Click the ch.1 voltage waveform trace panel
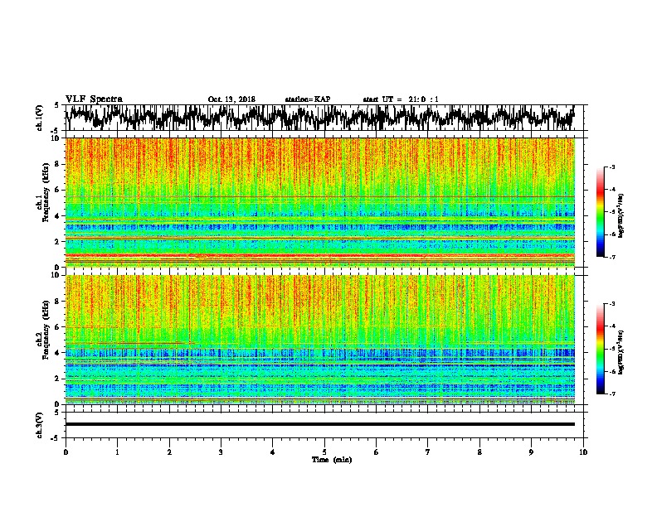657x507 pixels. click(324, 118)
